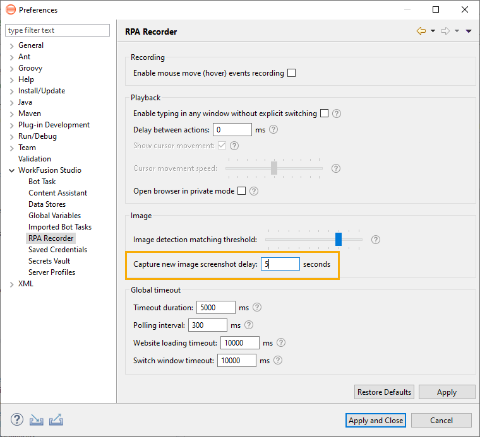This screenshot has height=437, width=480.
Task: Click help icon for image matching threshold
Action: click(376, 240)
